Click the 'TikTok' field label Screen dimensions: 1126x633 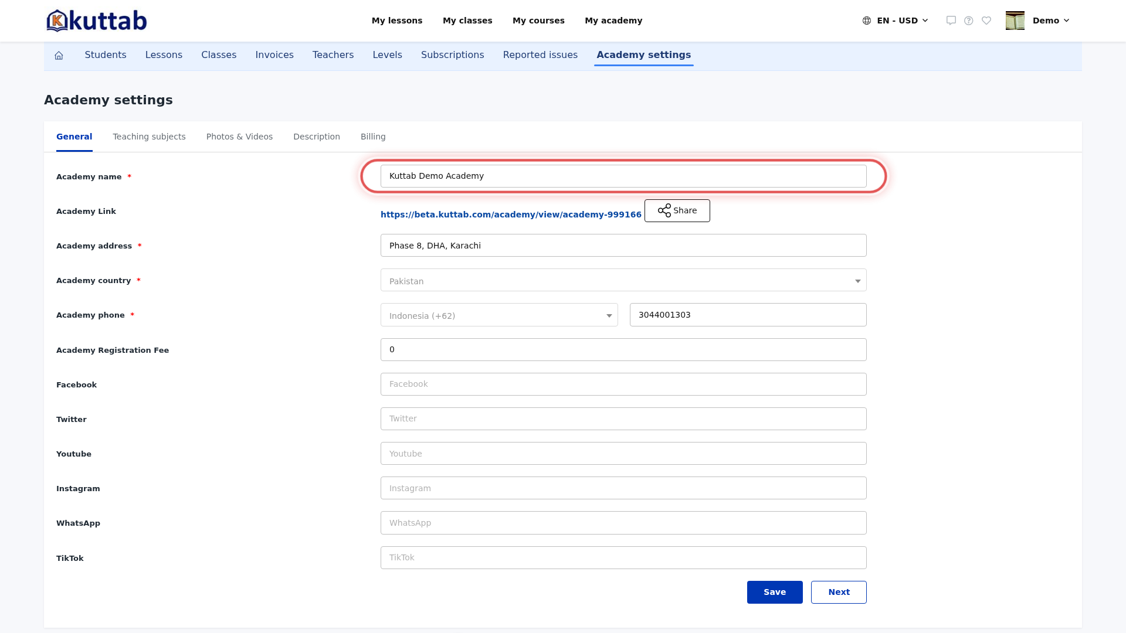click(x=70, y=559)
